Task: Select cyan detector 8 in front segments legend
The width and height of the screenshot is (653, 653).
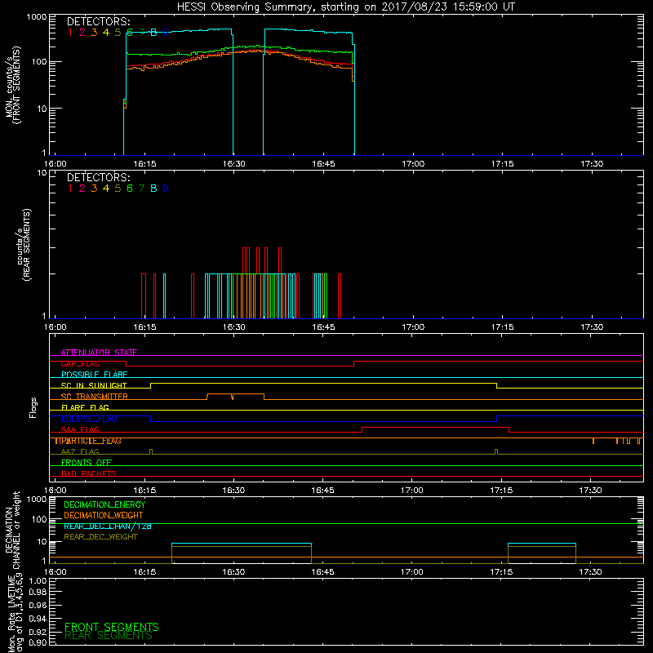Action: coord(153,33)
